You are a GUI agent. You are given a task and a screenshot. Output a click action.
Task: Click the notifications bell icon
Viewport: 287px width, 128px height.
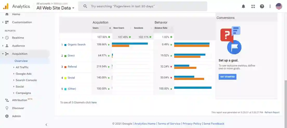(x=243, y=6)
